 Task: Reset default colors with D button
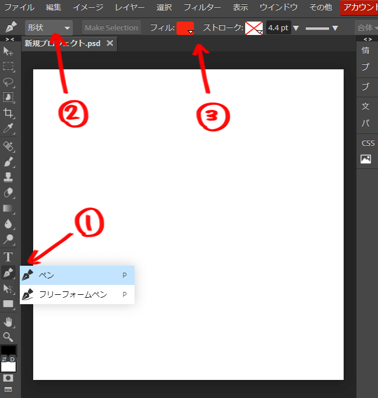click(x=12, y=359)
